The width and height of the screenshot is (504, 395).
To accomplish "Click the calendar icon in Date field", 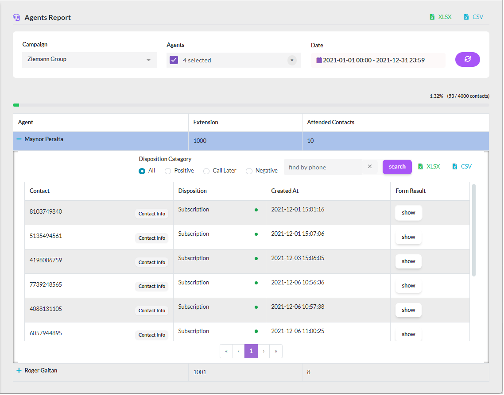I will (x=319, y=60).
